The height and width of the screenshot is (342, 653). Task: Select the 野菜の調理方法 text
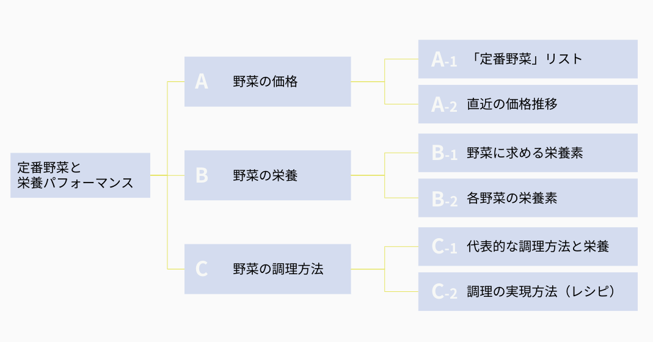click(278, 269)
